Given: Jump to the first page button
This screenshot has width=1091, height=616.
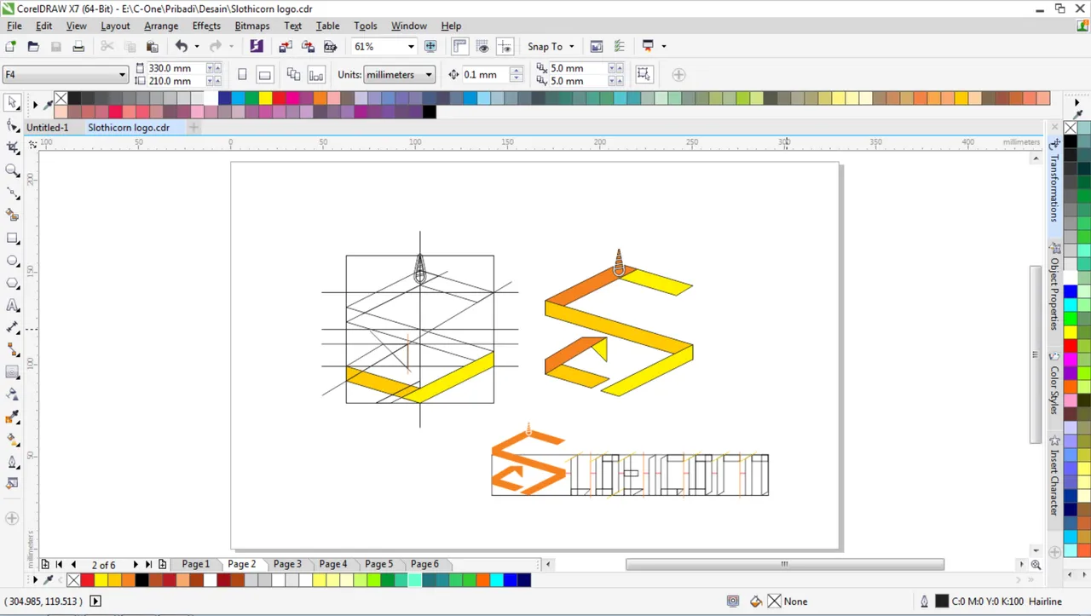Looking at the screenshot, I should coord(59,564).
